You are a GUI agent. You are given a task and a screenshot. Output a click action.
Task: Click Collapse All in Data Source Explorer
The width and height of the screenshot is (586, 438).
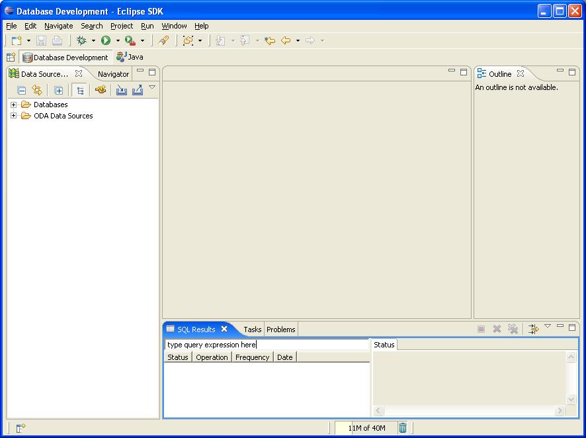pos(22,90)
